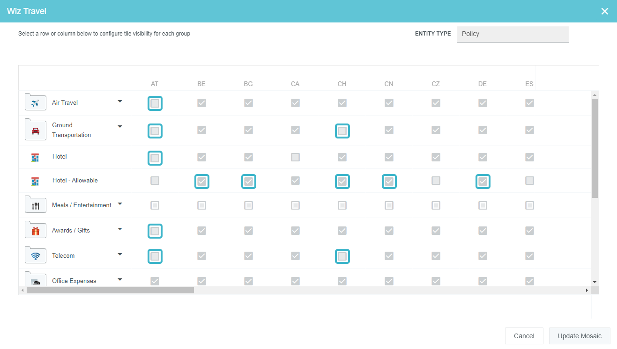Select the Hotel building icon
This screenshot has height=349, width=617.
tap(35, 158)
